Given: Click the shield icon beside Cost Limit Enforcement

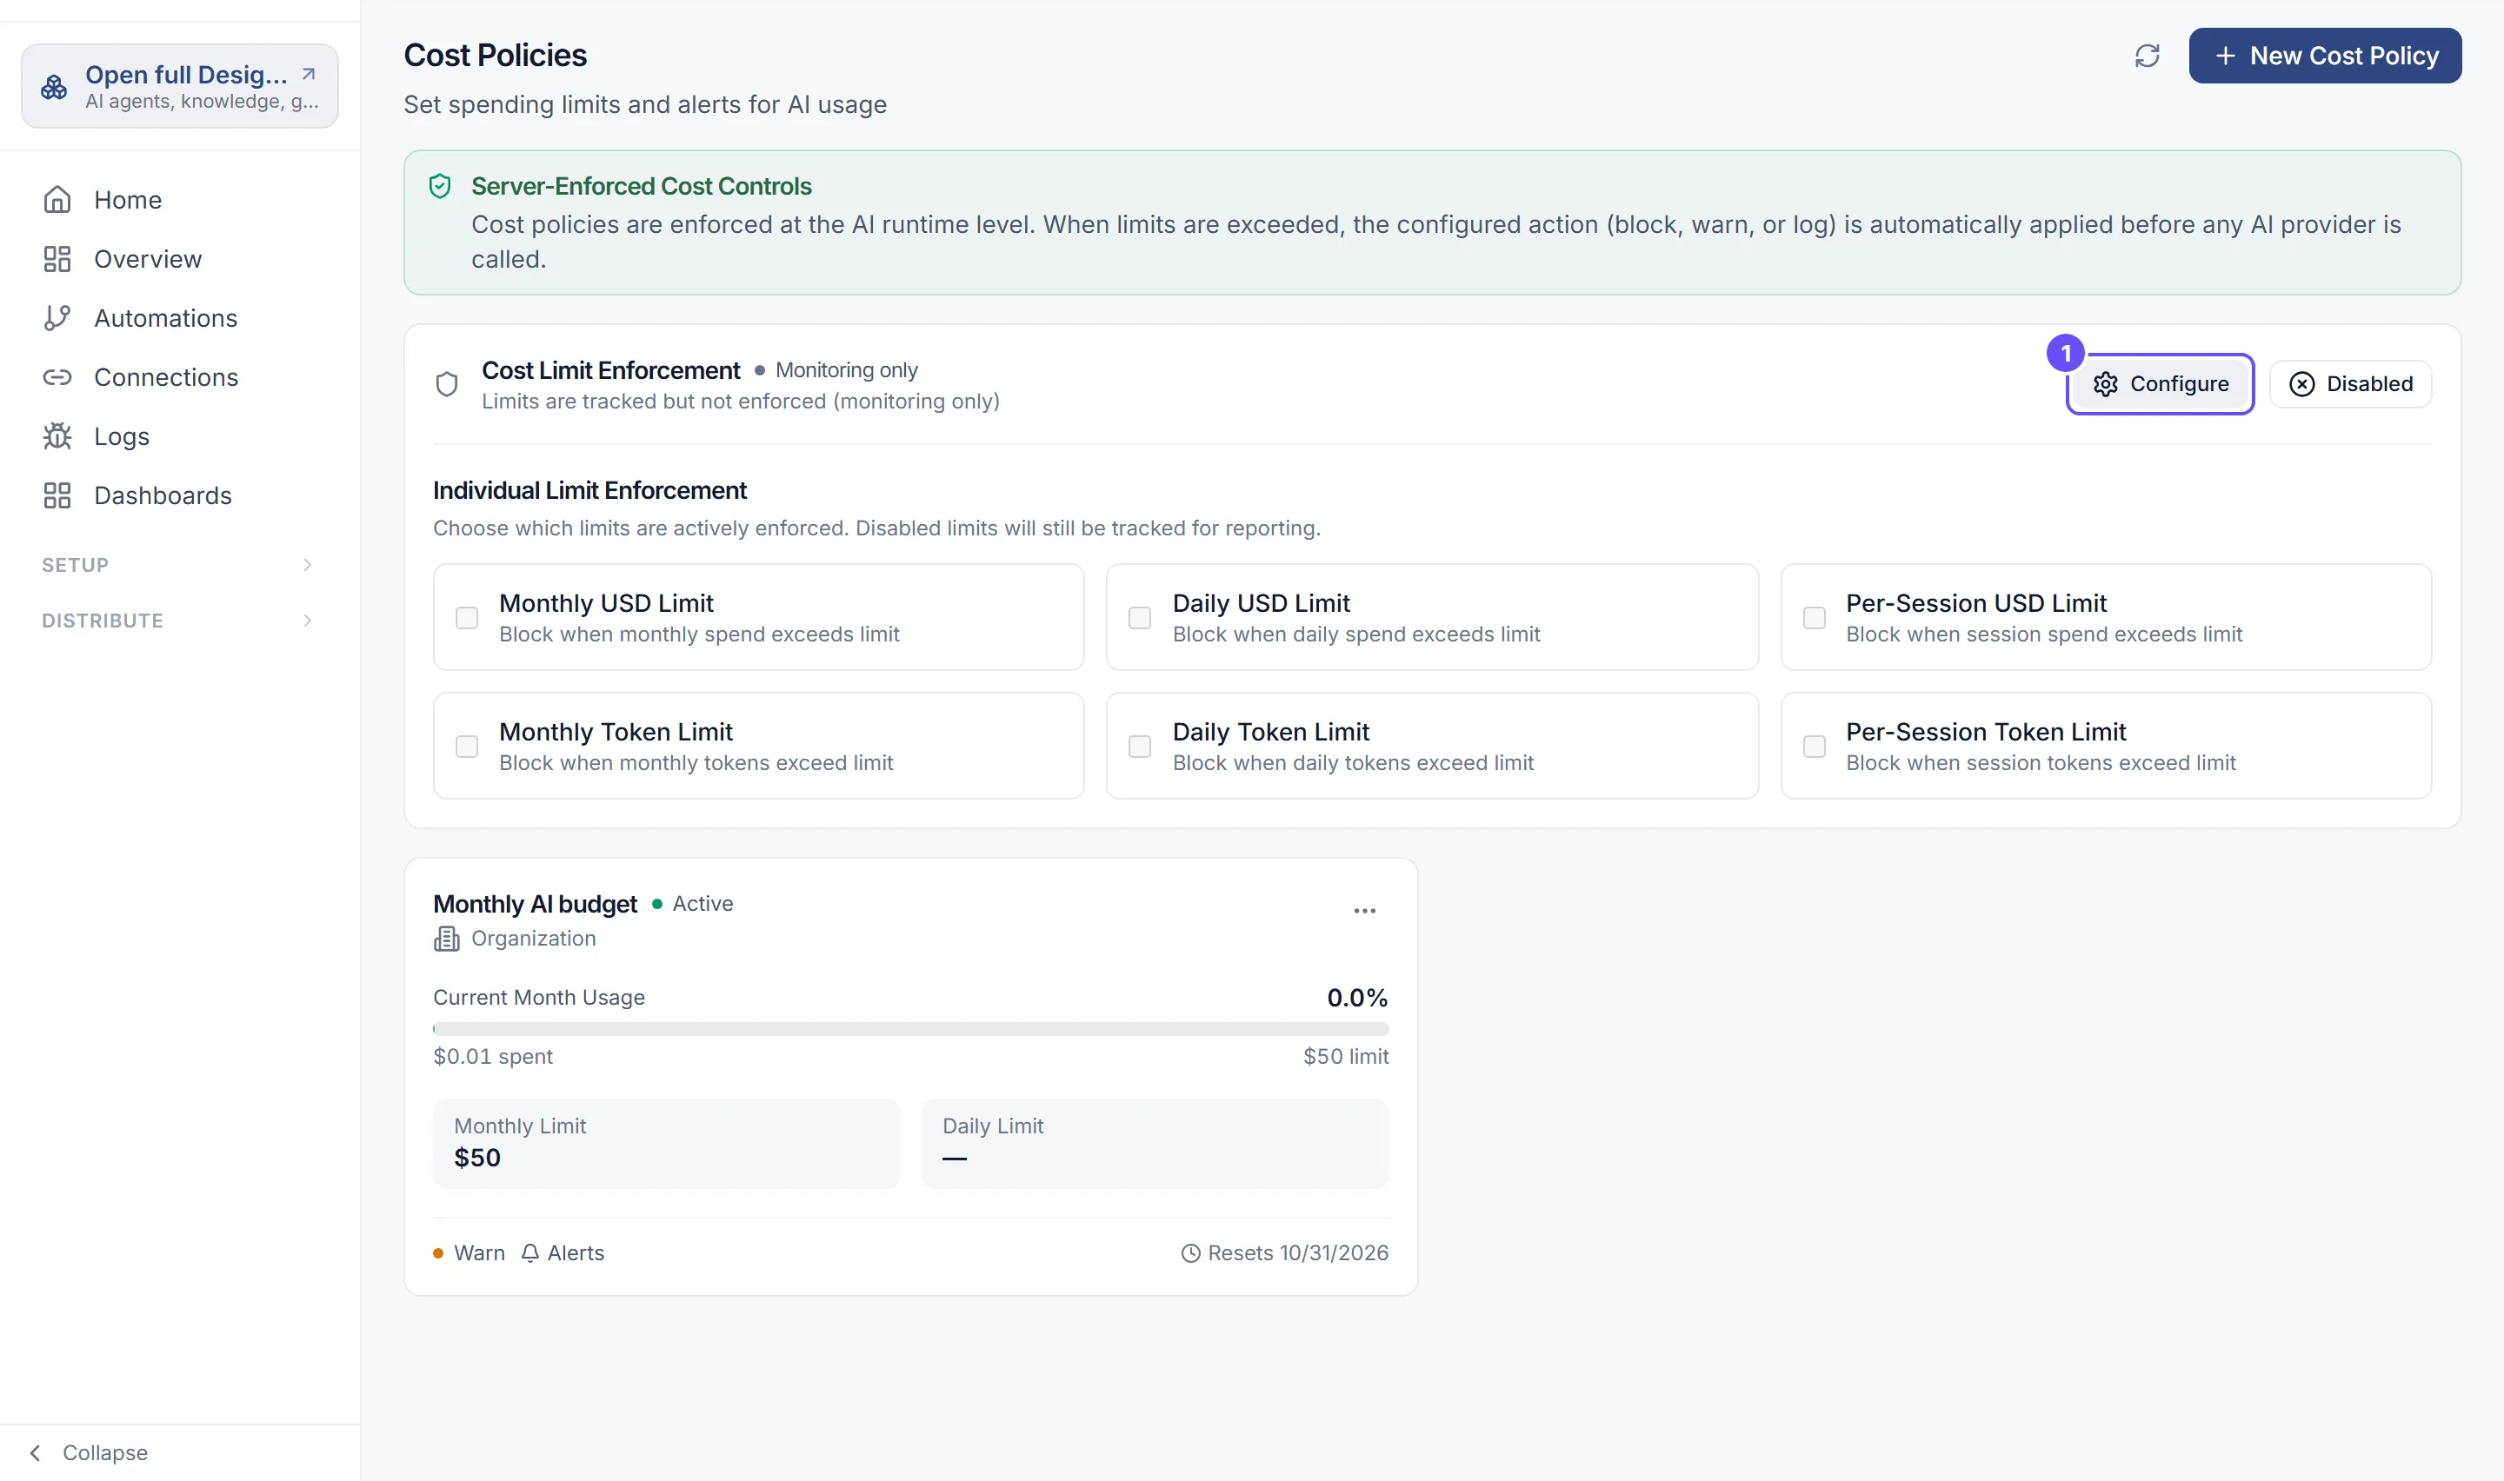Looking at the screenshot, I should [x=447, y=384].
